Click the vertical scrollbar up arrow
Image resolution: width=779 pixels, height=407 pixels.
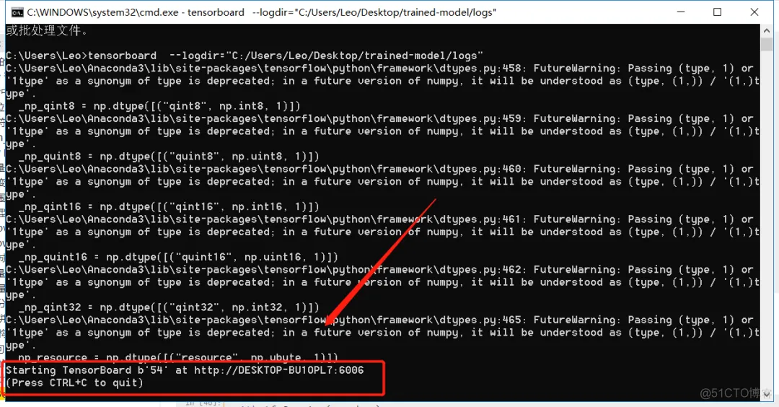(767, 31)
